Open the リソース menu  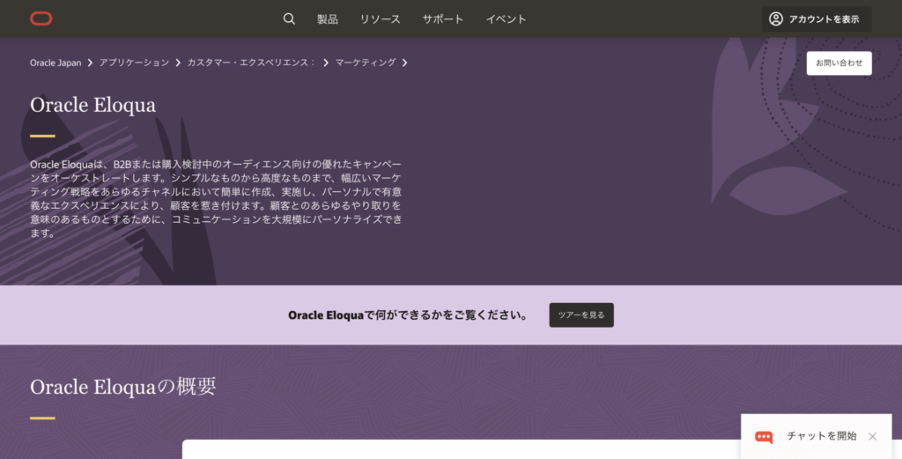pyautogui.click(x=381, y=19)
